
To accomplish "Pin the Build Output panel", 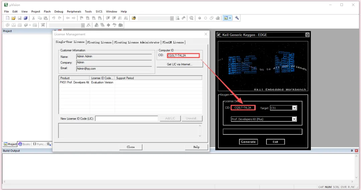I will tap(352, 151).
